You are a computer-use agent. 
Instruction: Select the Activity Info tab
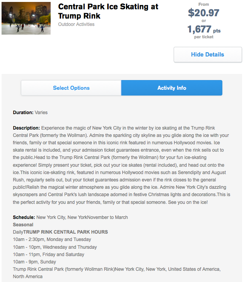pyautogui.click(x=172, y=88)
